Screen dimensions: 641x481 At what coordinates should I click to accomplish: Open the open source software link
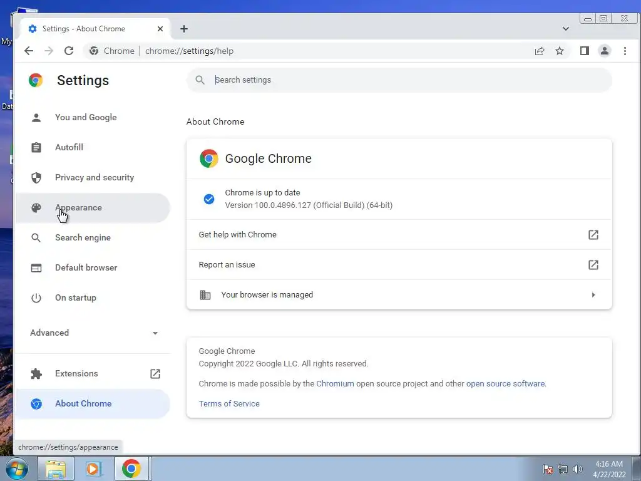[505, 384]
